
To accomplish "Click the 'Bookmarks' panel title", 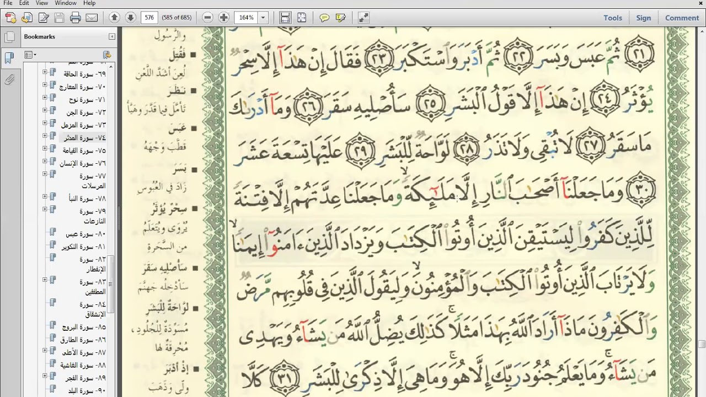I will (39, 36).
